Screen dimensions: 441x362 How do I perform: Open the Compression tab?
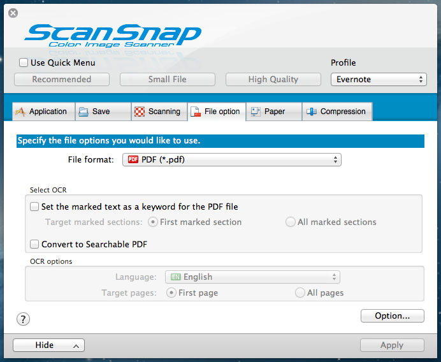(337, 112)
